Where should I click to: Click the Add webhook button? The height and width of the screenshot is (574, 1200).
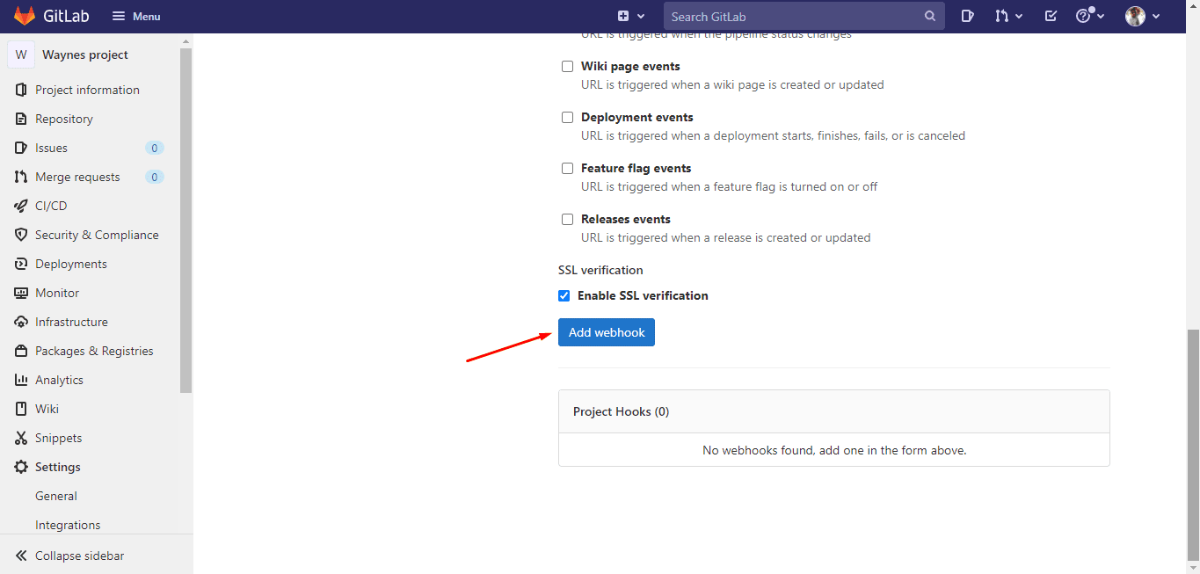coord(606,332)
